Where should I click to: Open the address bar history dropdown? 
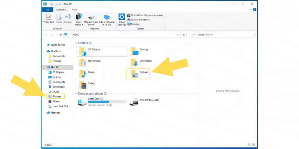(178, 35)
